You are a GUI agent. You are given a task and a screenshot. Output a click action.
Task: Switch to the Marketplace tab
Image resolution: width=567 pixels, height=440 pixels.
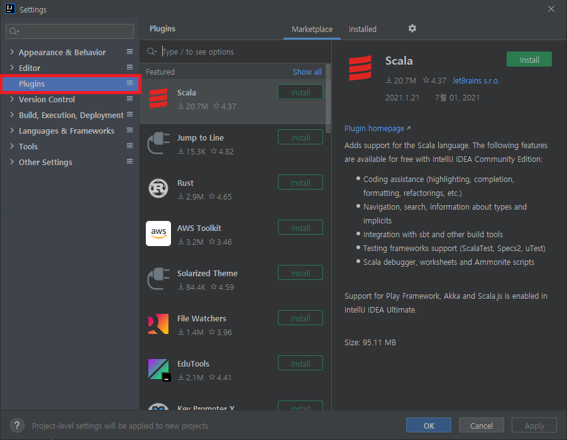[x=312, y=30]
